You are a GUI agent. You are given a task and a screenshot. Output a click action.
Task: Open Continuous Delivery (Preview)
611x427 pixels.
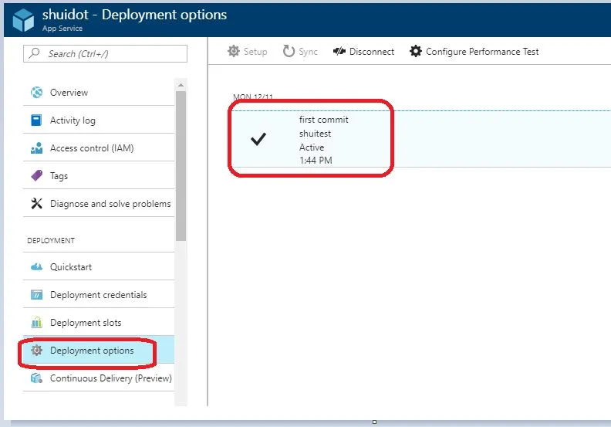(99, 378)
